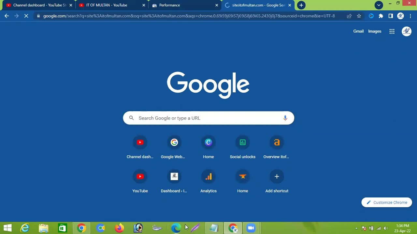Image resolution: width=417 pixels, height=234 pixels.
Task: Click the Customize Chrome button
Action: pyautogui.click(x=387, y=202)
